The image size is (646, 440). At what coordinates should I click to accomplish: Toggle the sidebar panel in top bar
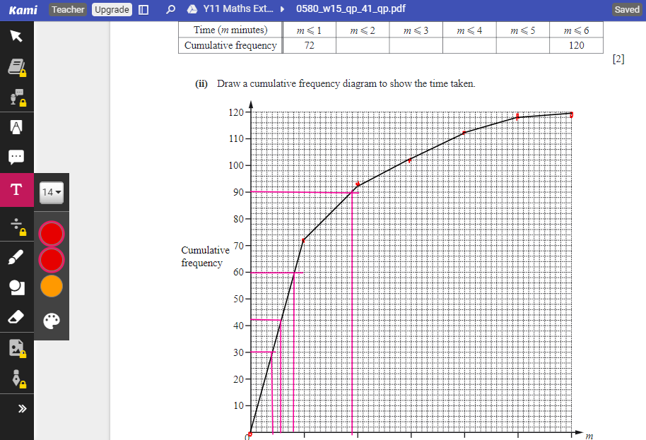(143, 10)
